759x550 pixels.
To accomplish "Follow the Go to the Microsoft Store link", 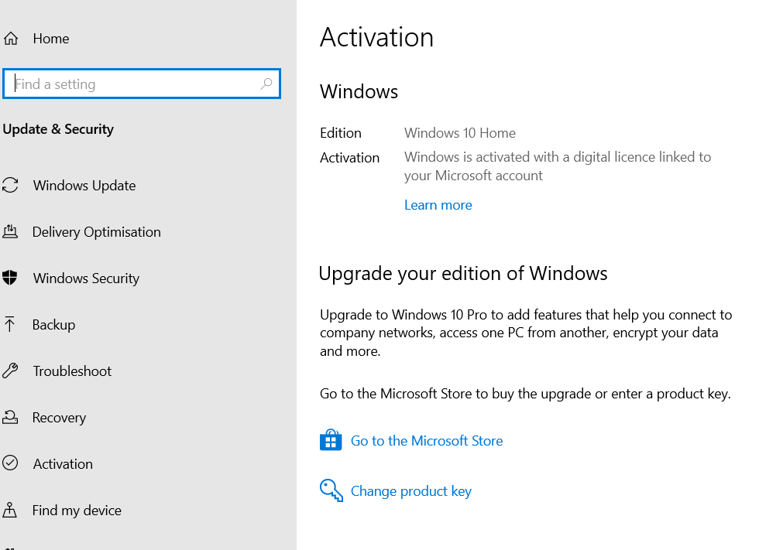I will (x=427, y=441).
